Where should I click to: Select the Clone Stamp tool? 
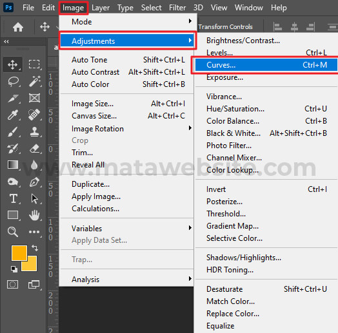point(34,131)
